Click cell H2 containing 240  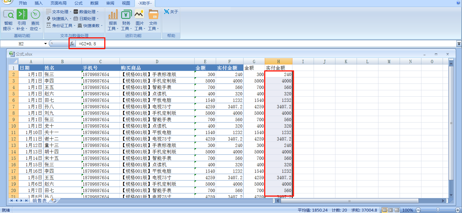click(x=278, y=74)
